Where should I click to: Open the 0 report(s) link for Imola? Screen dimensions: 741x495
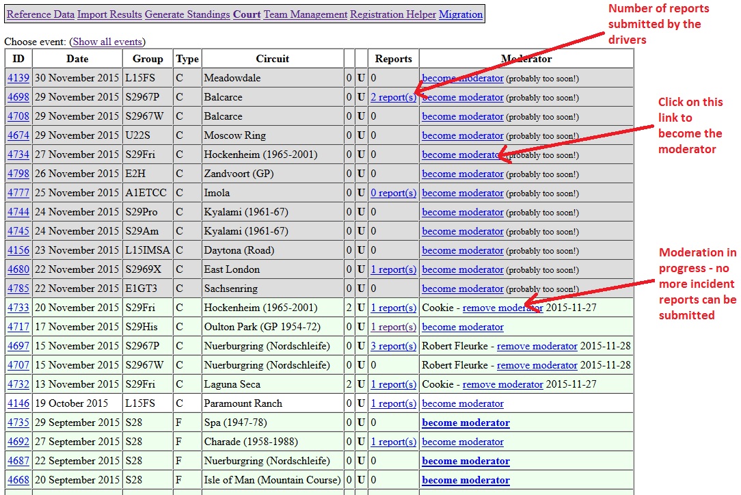(393, 193)
